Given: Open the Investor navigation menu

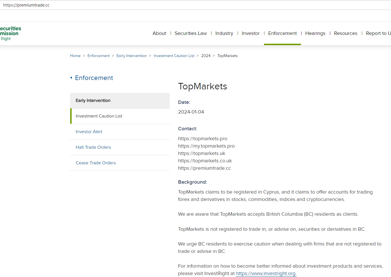Looking at the screenshot, I should point(251,33).
